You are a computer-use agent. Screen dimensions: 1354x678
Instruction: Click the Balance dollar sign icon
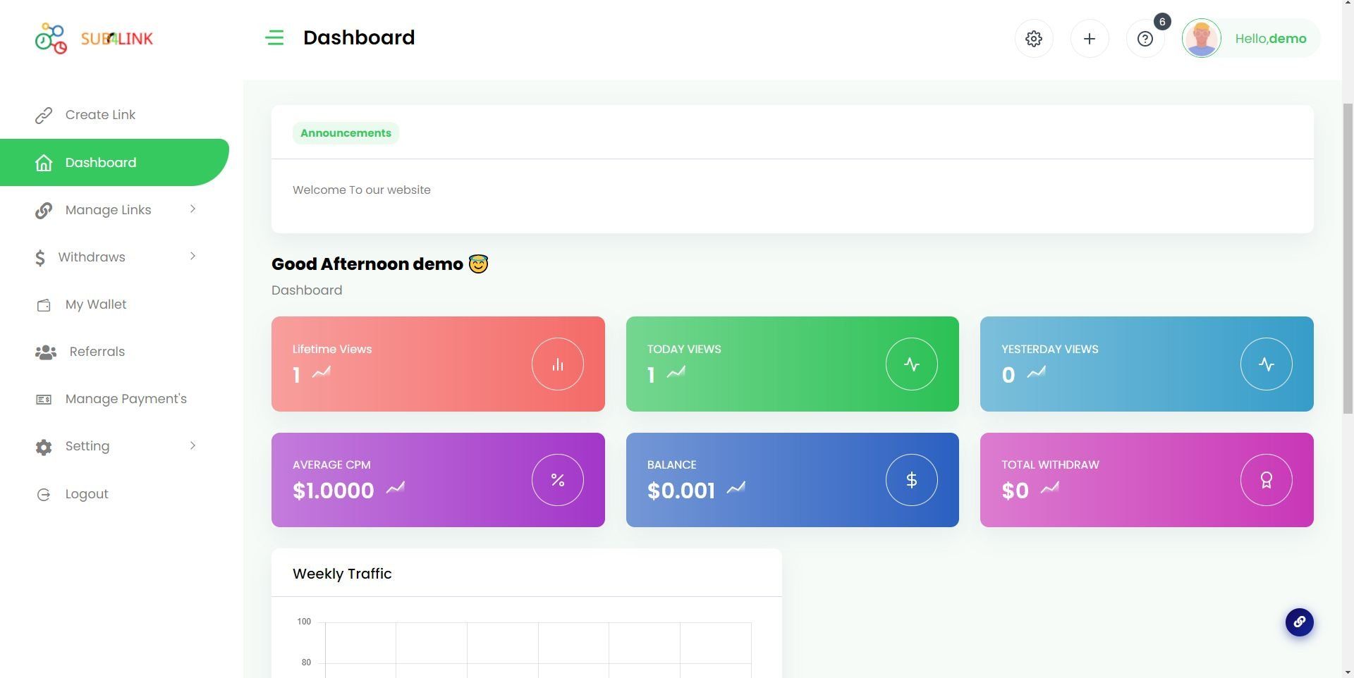[x=912, y=480]
